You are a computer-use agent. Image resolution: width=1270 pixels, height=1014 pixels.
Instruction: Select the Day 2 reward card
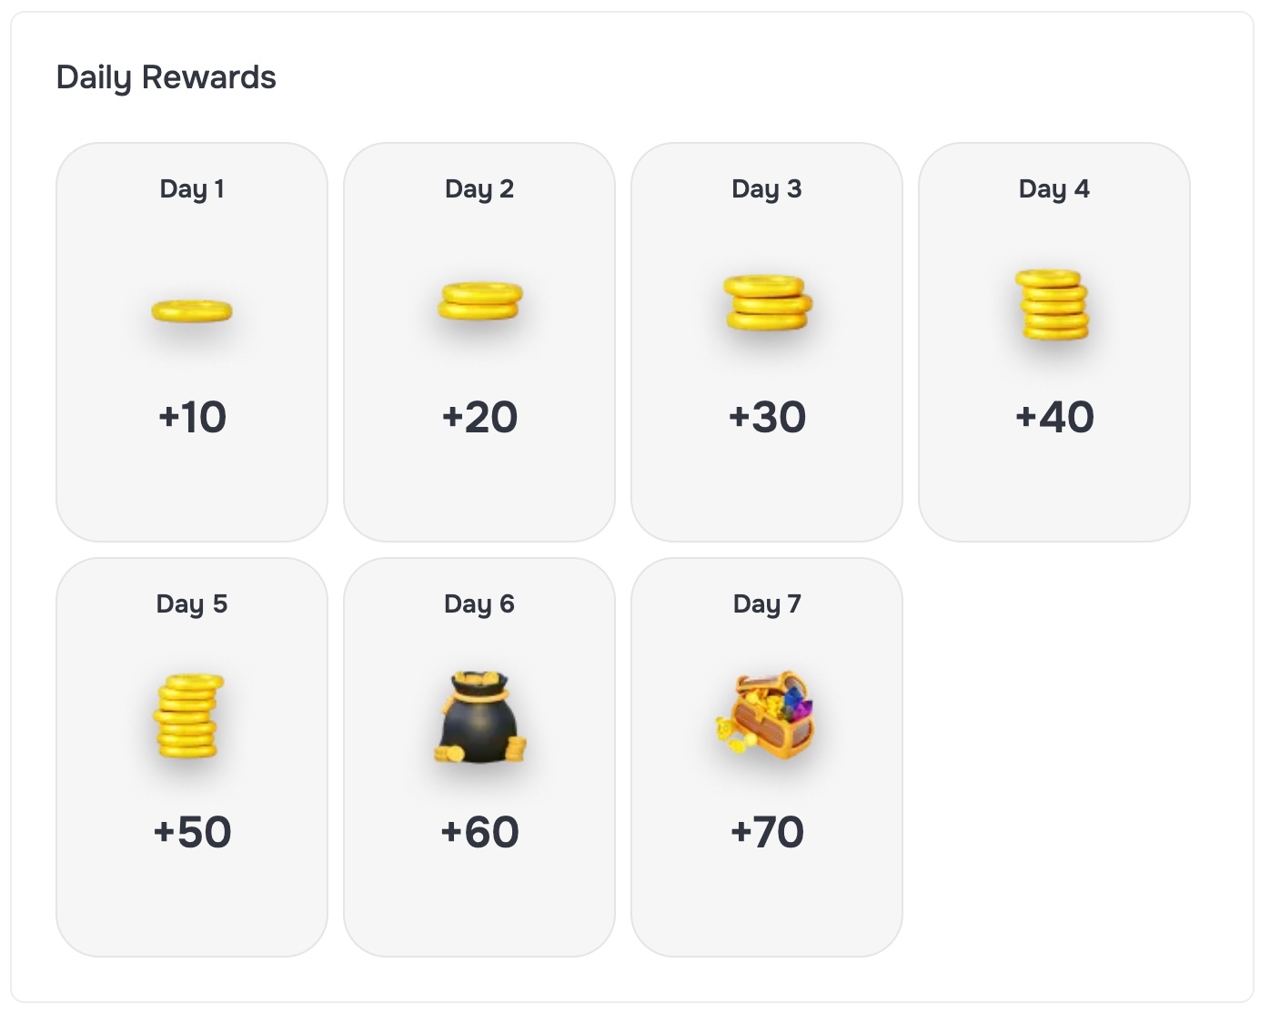coord(480,339)
